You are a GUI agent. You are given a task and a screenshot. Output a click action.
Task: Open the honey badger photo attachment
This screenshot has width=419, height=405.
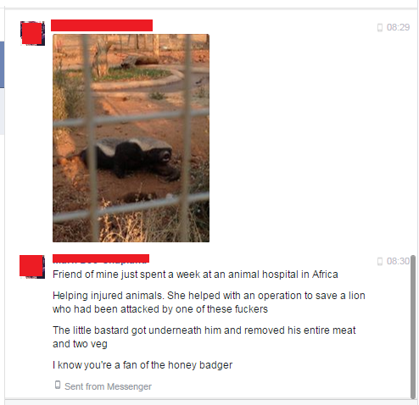coord(131,138)
